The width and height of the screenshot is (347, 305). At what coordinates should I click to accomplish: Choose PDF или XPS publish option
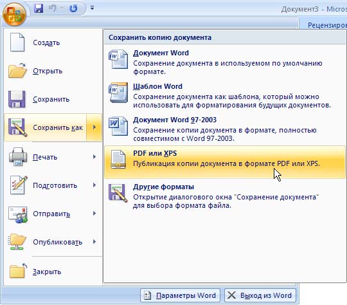(x=225, y=162)
